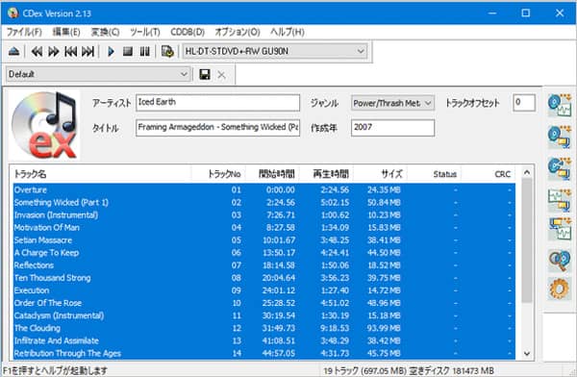Click Convert compressed audio to WAV icon
Image resolution: width=577 pixels, height=377 pixels.
click(x=560, y=229)
